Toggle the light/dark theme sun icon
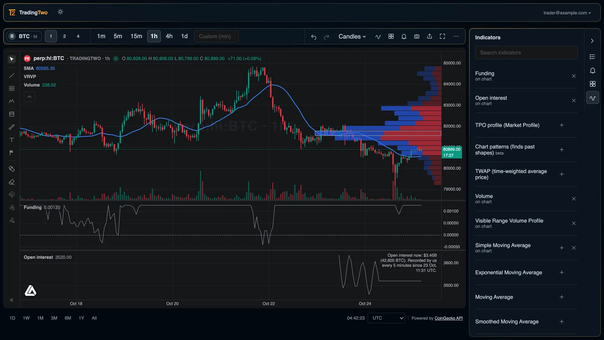Screen dimensions: 604x340 [x=60, y=12]
